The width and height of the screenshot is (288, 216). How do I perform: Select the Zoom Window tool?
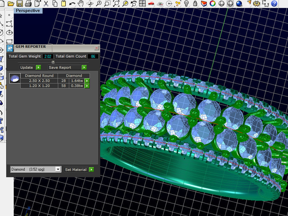[107, 3]
